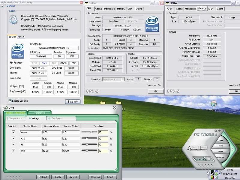The image size is (240, 180).
Task: Click the Vcore sensor name field
Action: (30, 132)
